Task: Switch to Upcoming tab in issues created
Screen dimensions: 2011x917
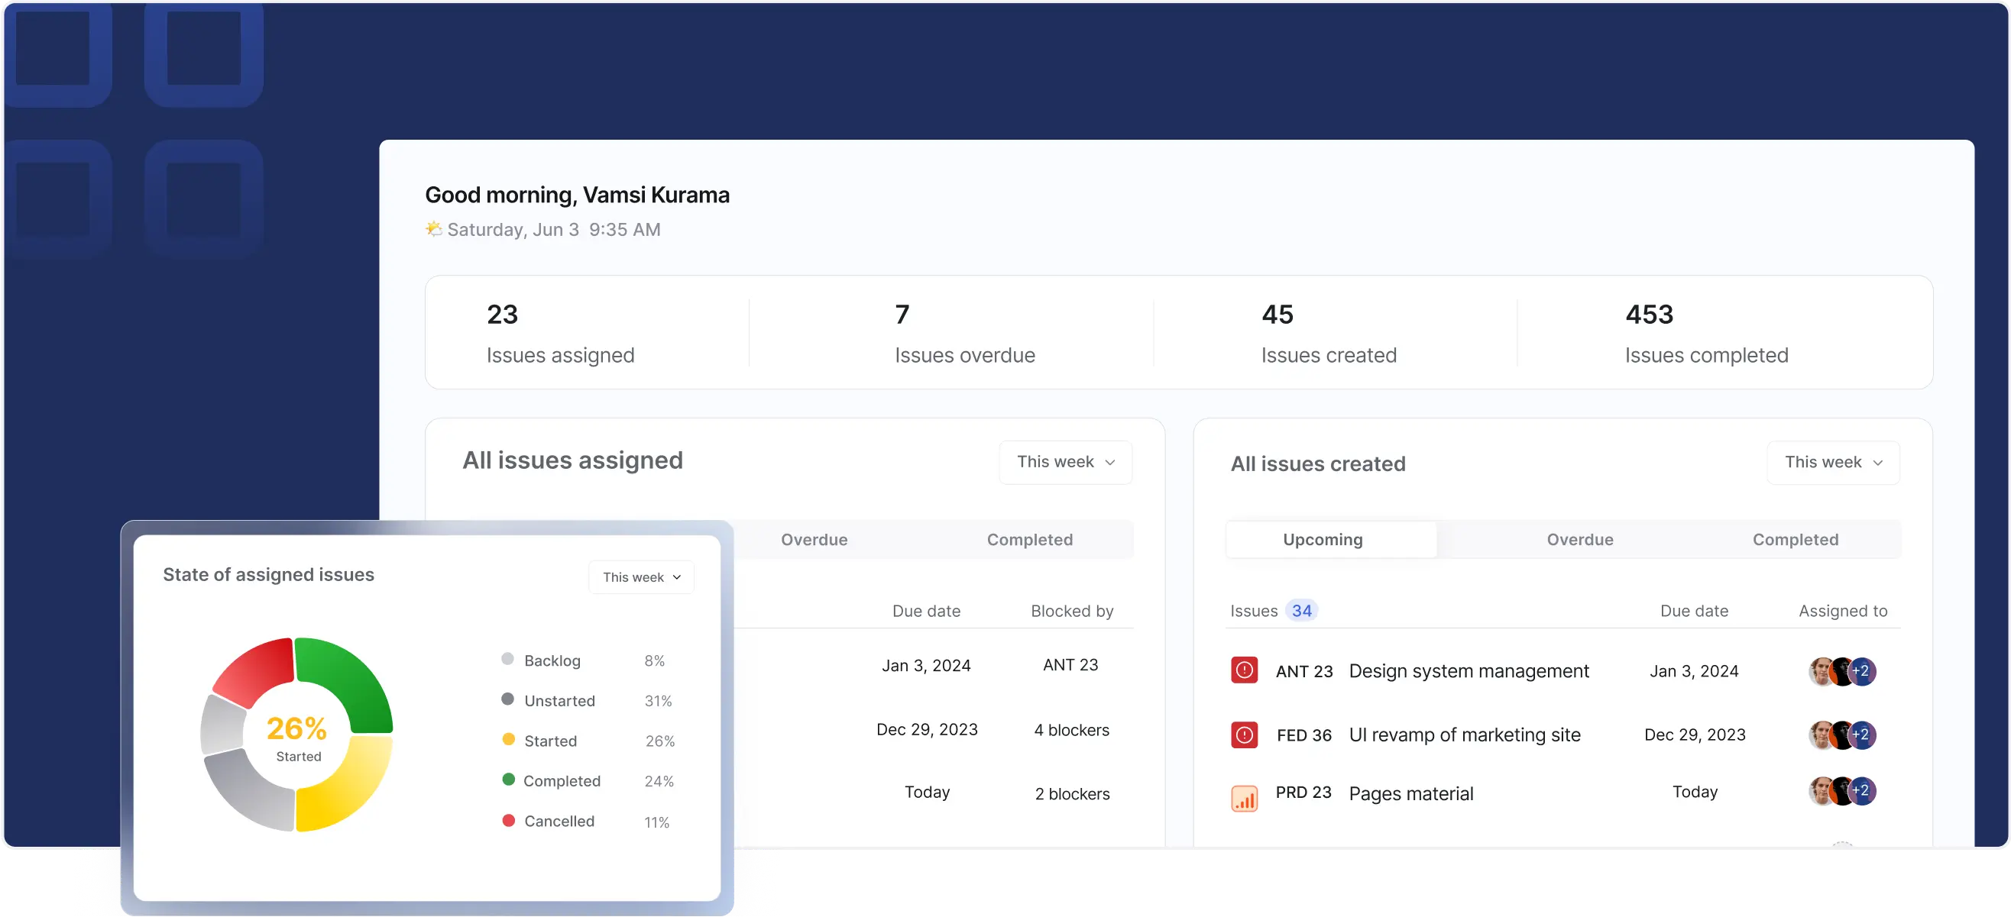Action: (x=1323, y=539)
